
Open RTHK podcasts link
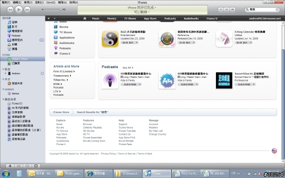(x=57, y=84)
